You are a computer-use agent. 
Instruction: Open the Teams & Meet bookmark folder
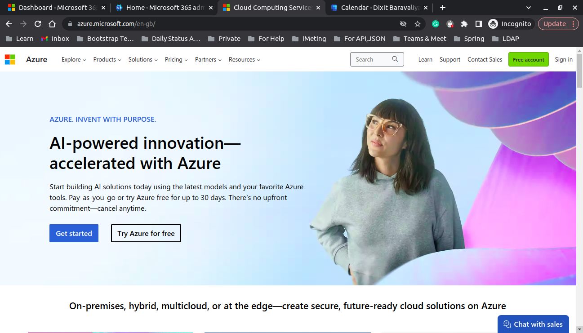[420, 39]
